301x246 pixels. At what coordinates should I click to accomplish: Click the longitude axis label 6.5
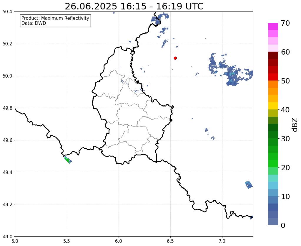click(x=170, y=241)
